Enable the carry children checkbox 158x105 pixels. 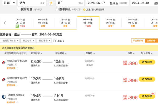19,9
